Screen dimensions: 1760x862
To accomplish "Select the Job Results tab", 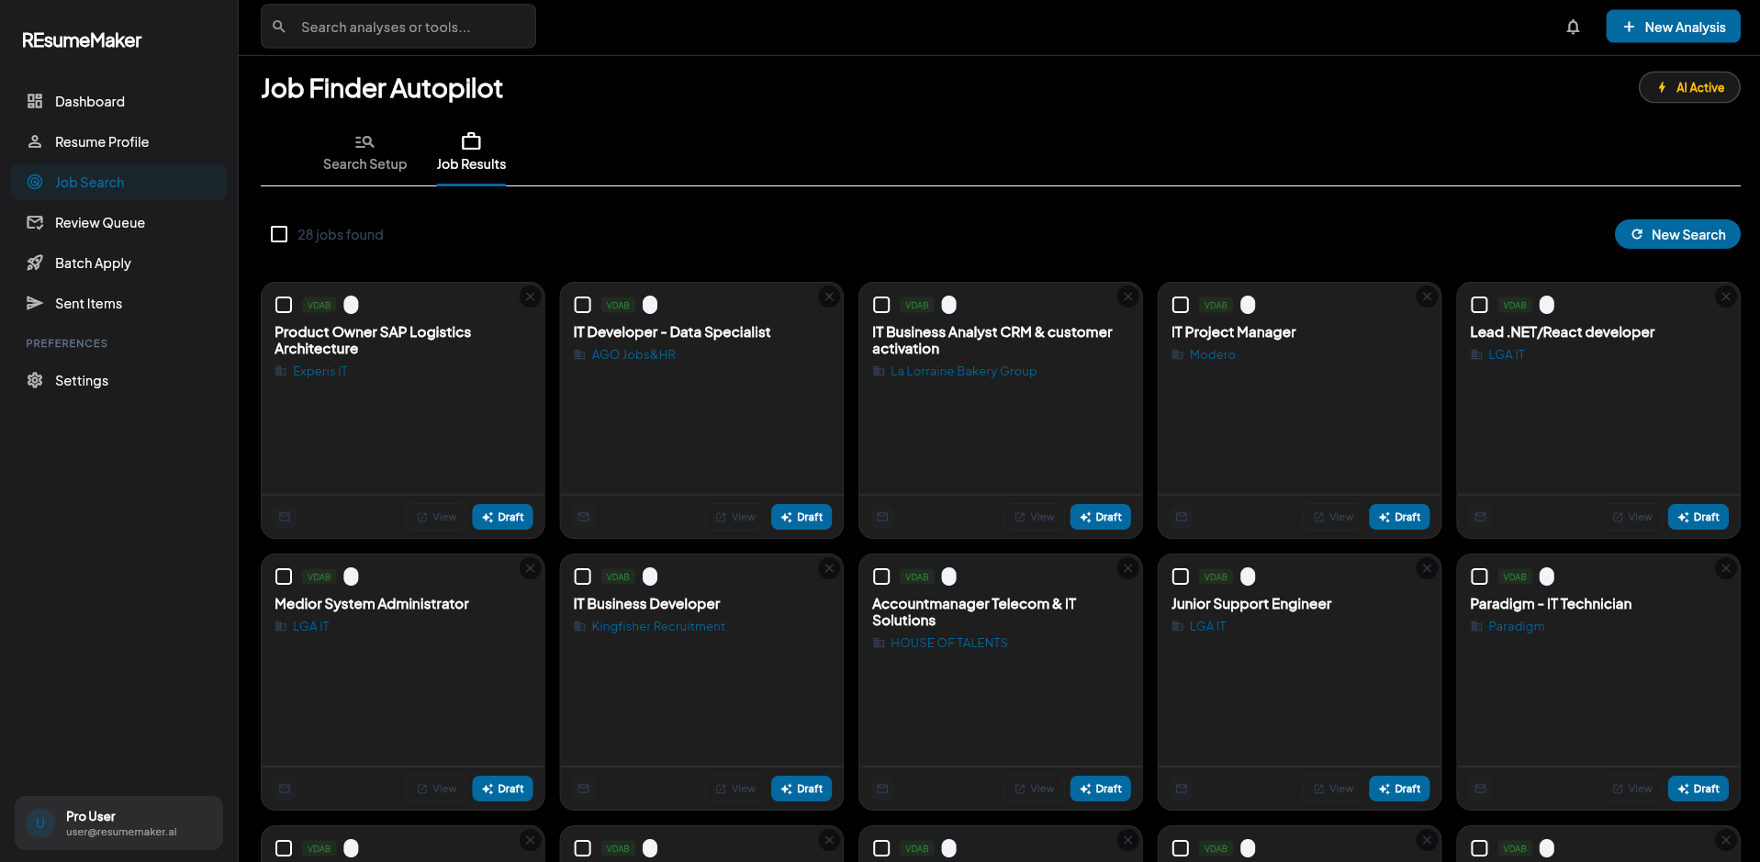I will [x=471, y=153].
